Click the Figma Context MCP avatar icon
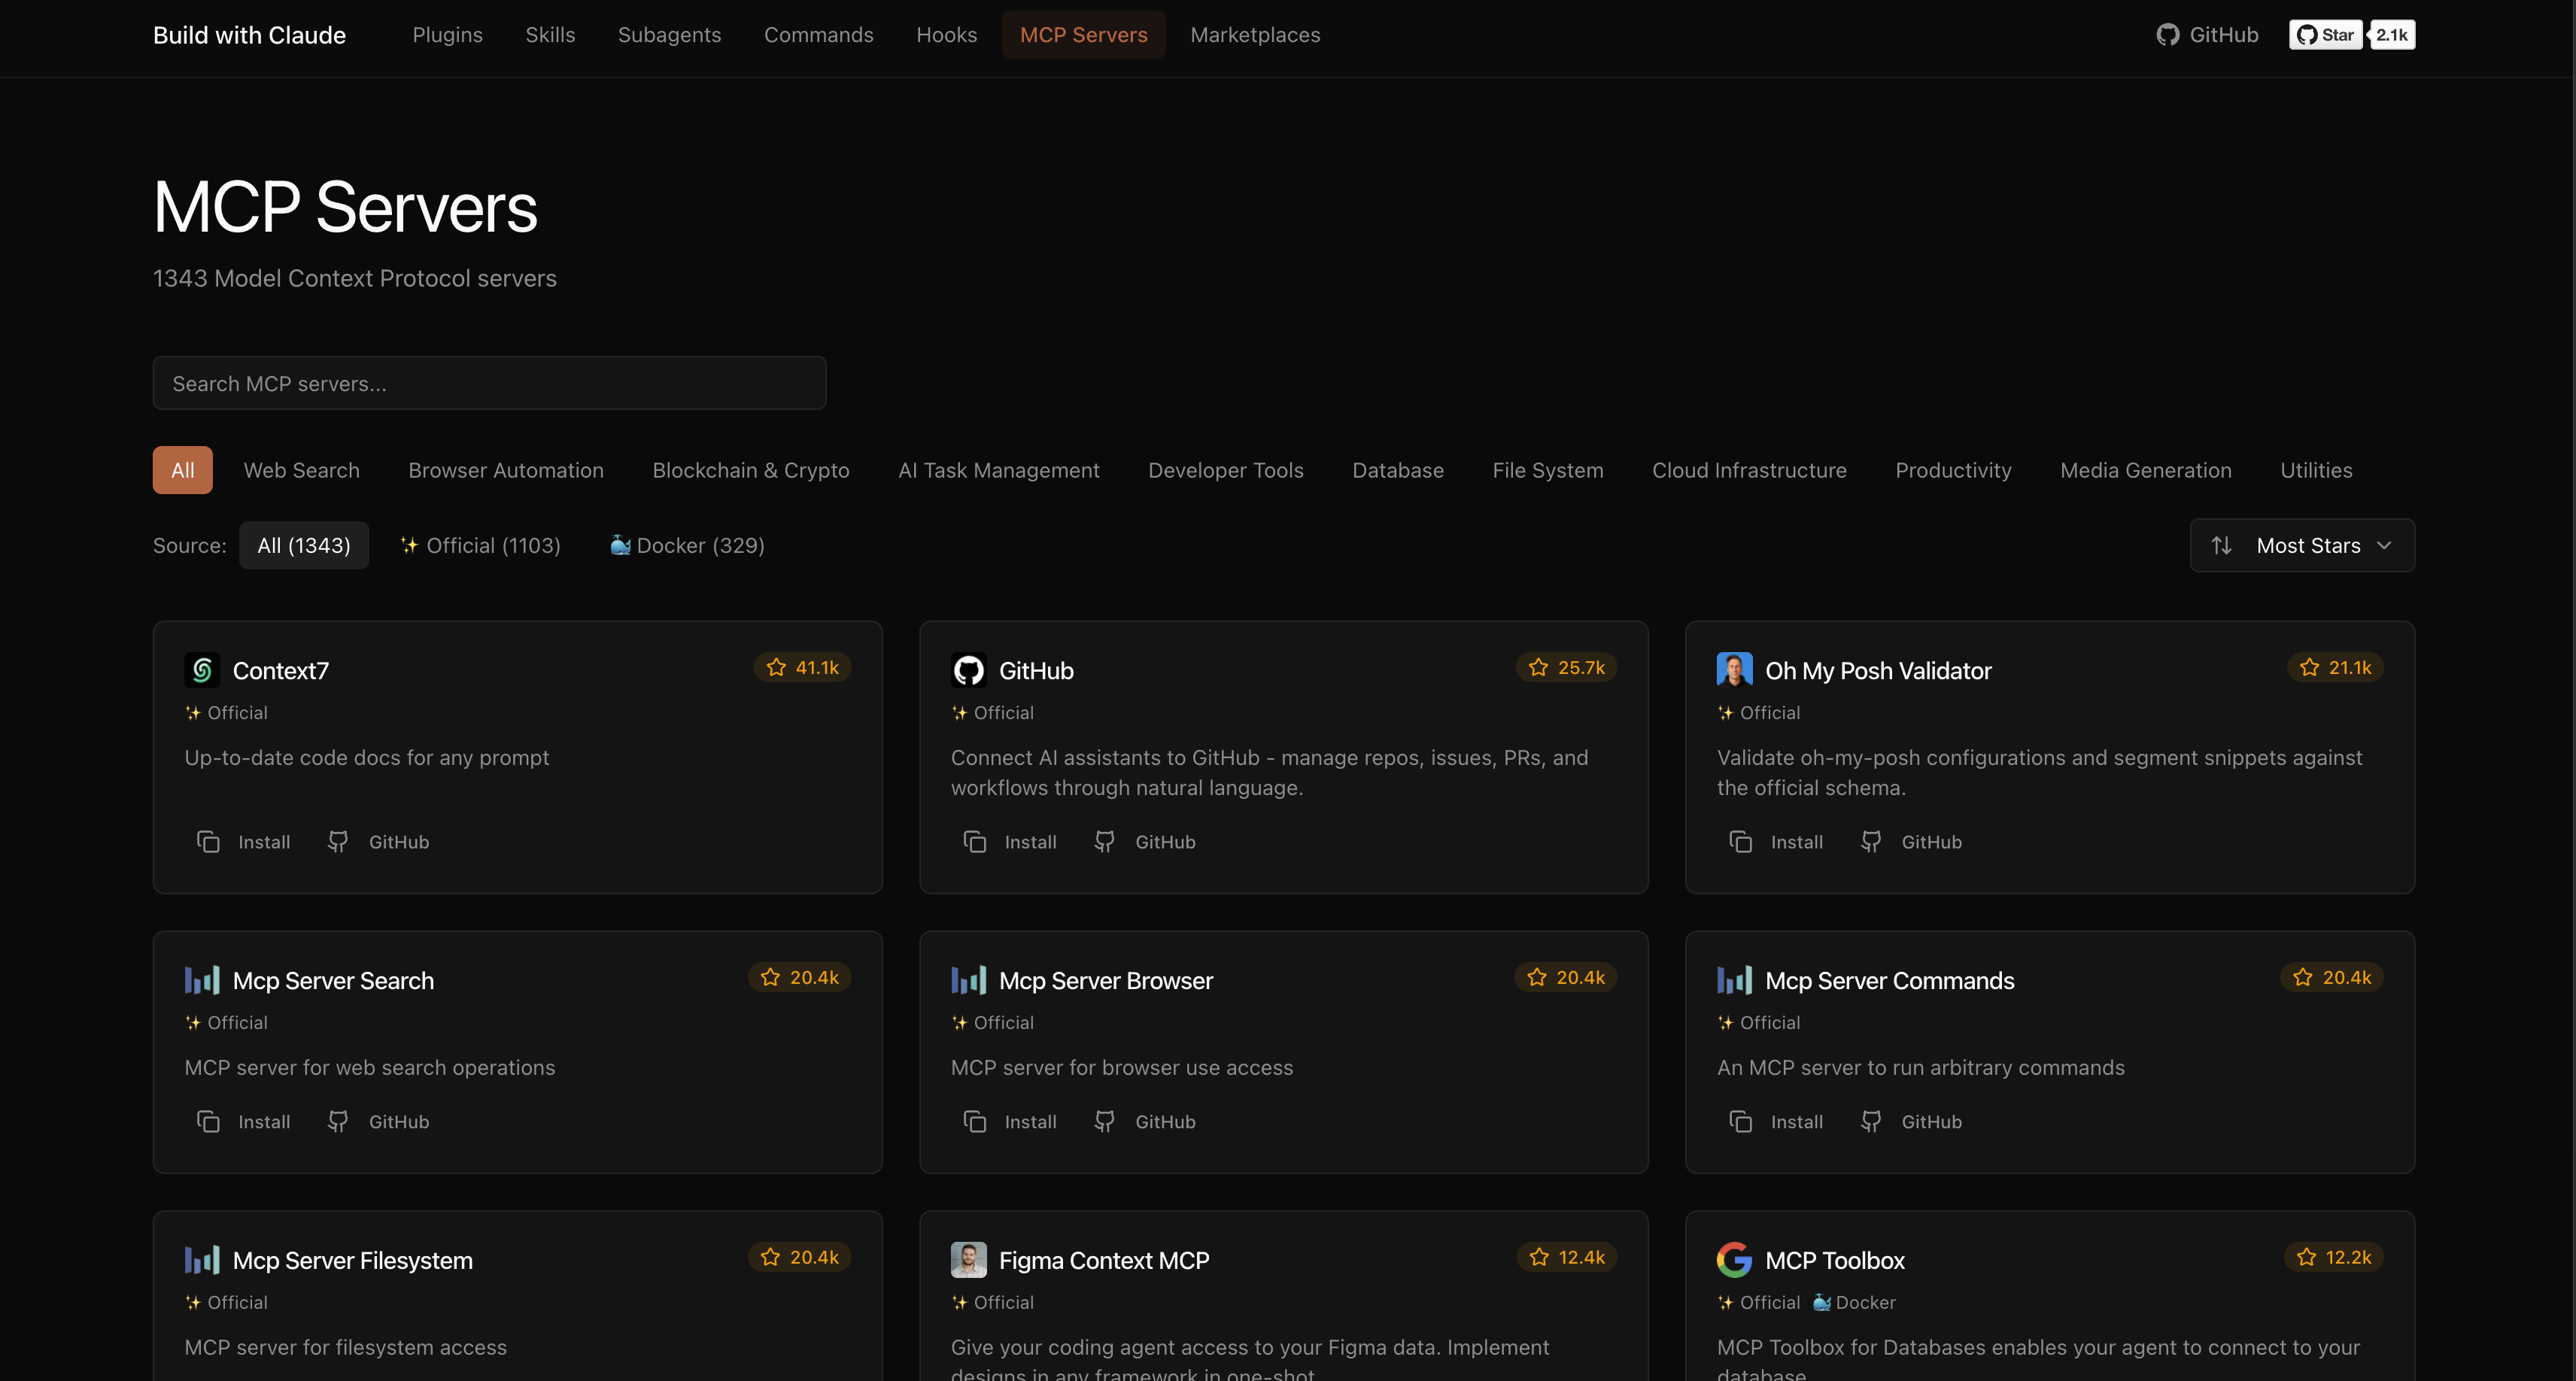 968,1259
